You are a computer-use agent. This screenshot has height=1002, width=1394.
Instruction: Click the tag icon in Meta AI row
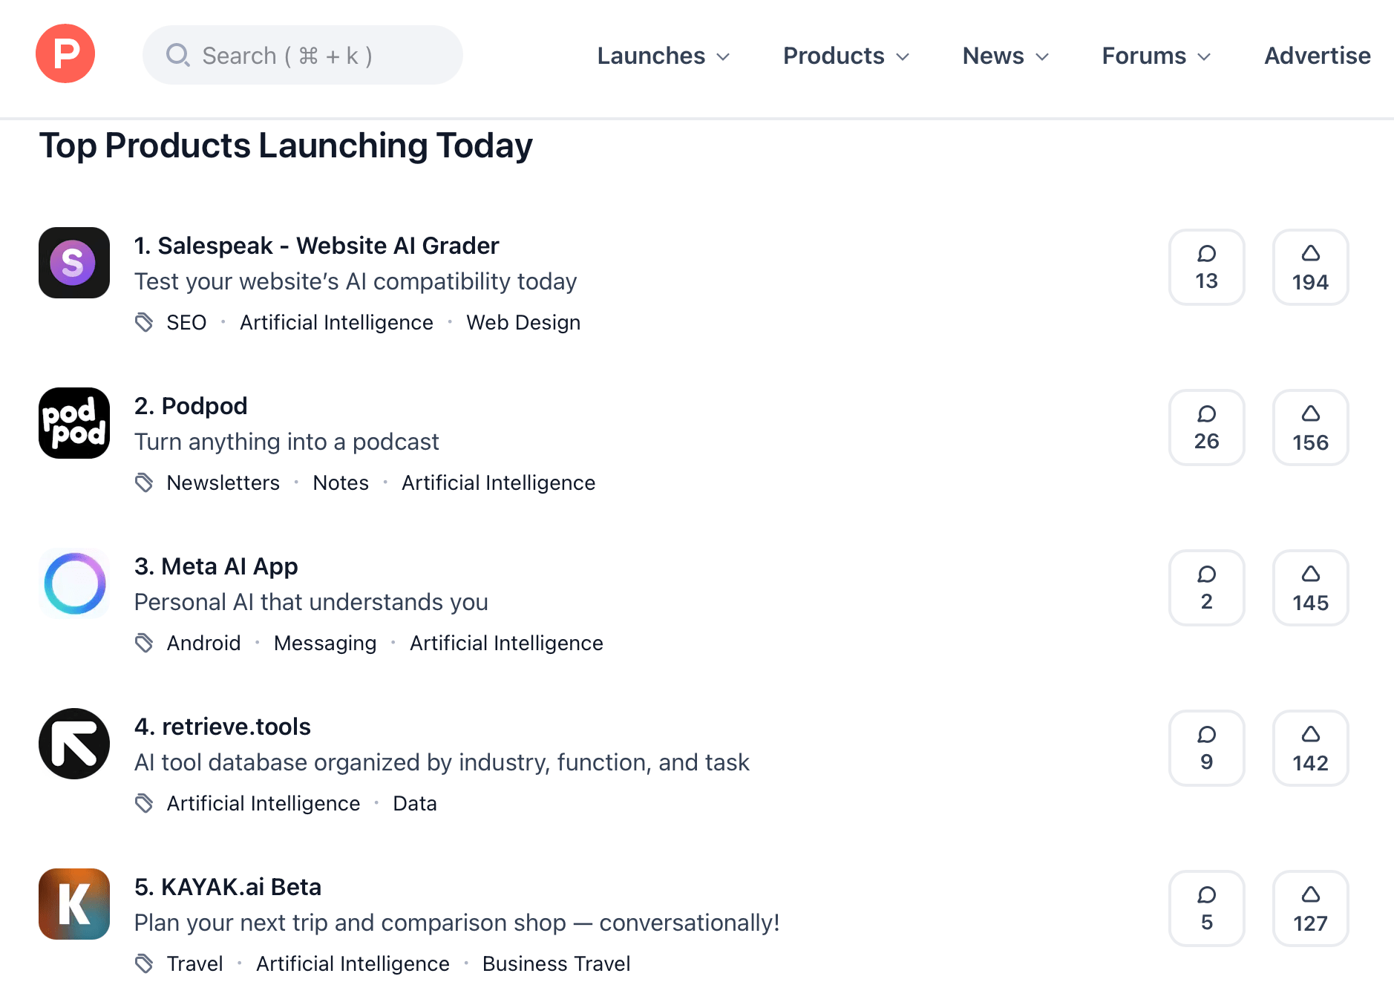144,643
